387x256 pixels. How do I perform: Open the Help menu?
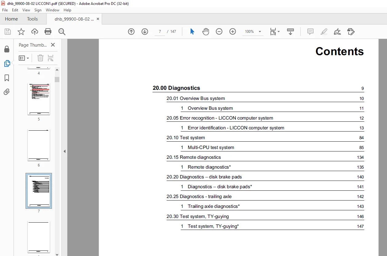tap(67, 10)
